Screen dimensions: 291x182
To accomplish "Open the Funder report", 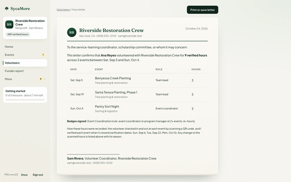I will point(25,71).
